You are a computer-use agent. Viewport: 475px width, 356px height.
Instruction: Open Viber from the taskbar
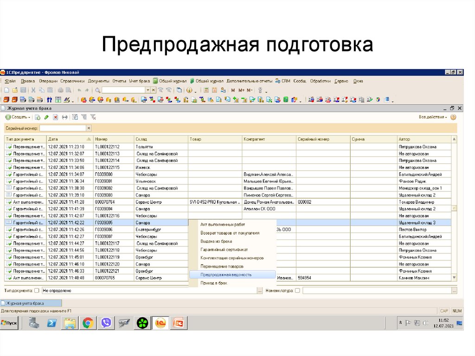[x=106, y=323]
